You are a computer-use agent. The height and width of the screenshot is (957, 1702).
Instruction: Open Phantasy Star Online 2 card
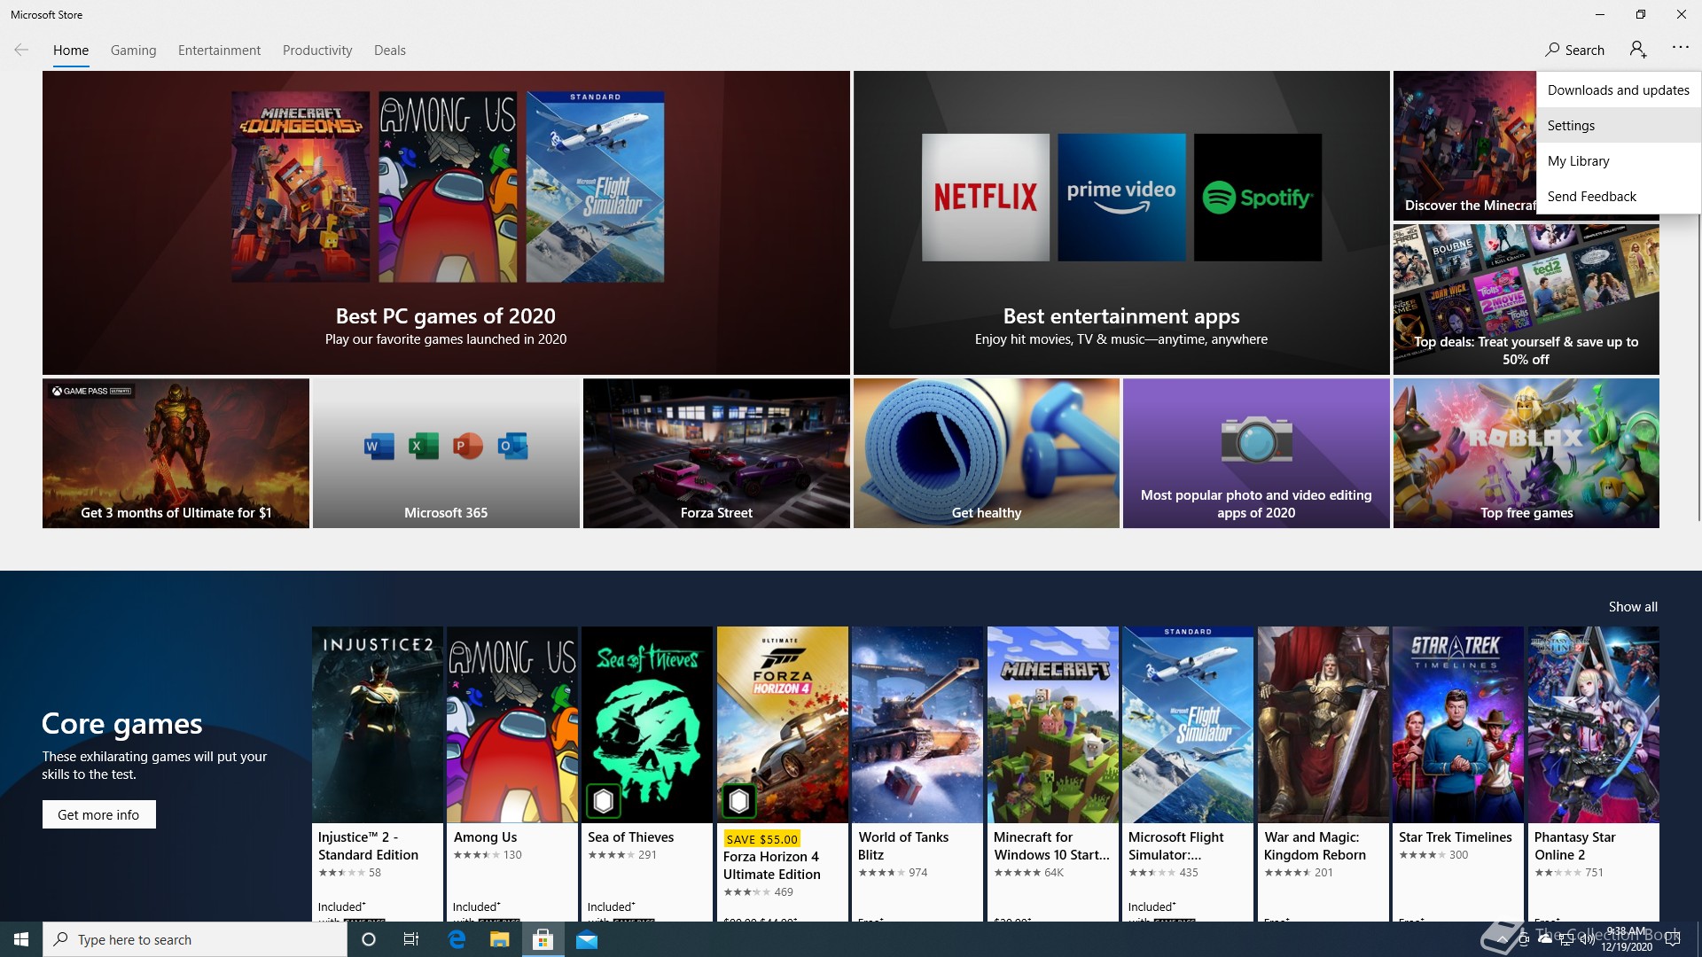click(1593, 774)
